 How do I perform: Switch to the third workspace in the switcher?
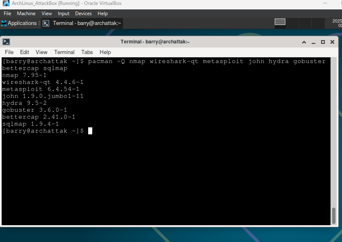[306, 23]
